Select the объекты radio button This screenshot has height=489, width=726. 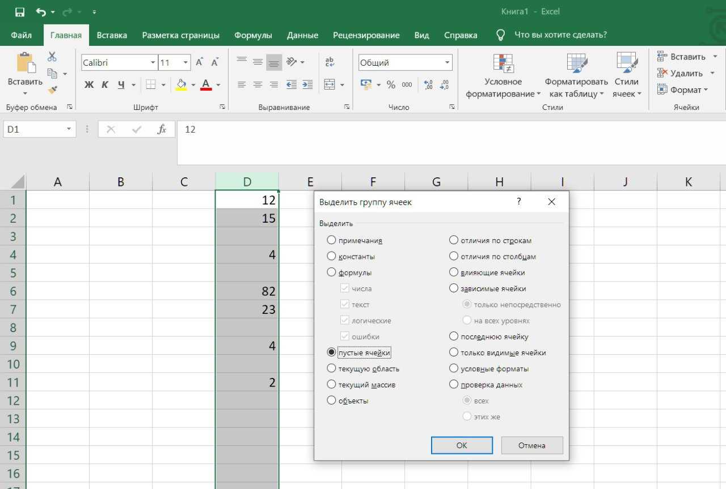[x=331, y=401]
